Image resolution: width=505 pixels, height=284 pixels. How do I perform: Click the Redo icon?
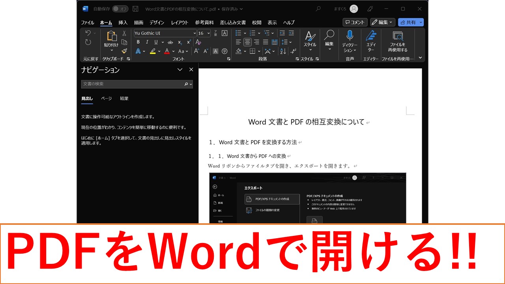[88, 42]
